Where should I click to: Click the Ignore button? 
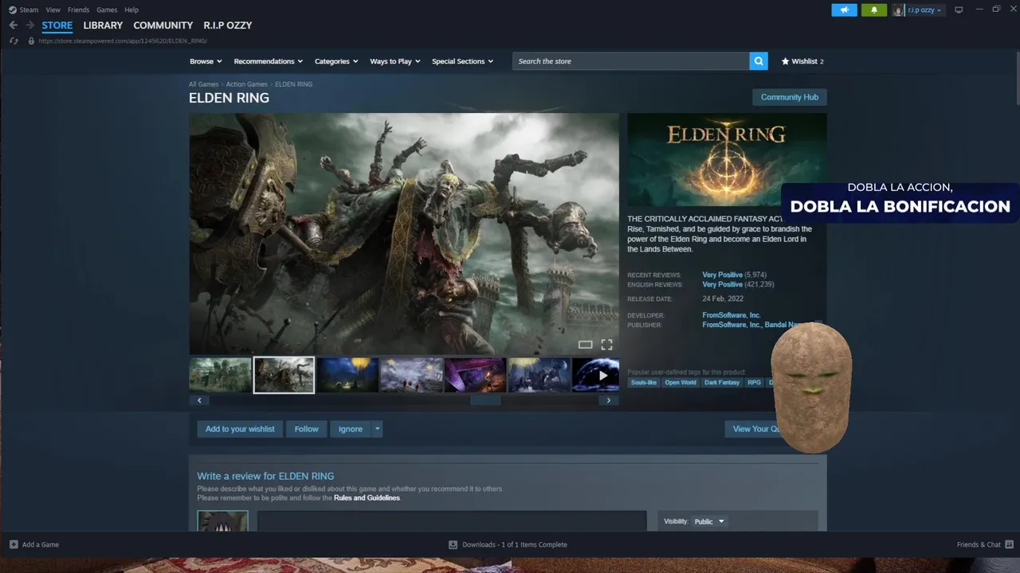[x=351, y=429]
